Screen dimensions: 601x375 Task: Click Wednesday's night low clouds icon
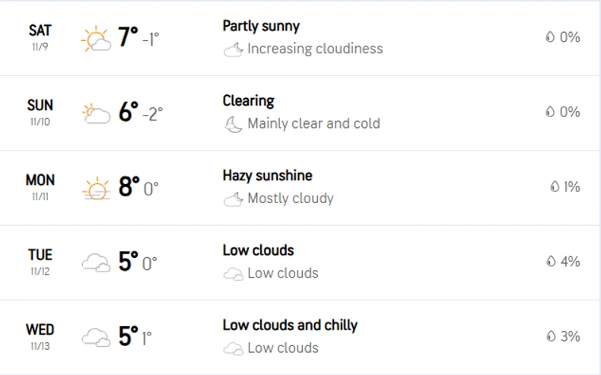point(233,348)
